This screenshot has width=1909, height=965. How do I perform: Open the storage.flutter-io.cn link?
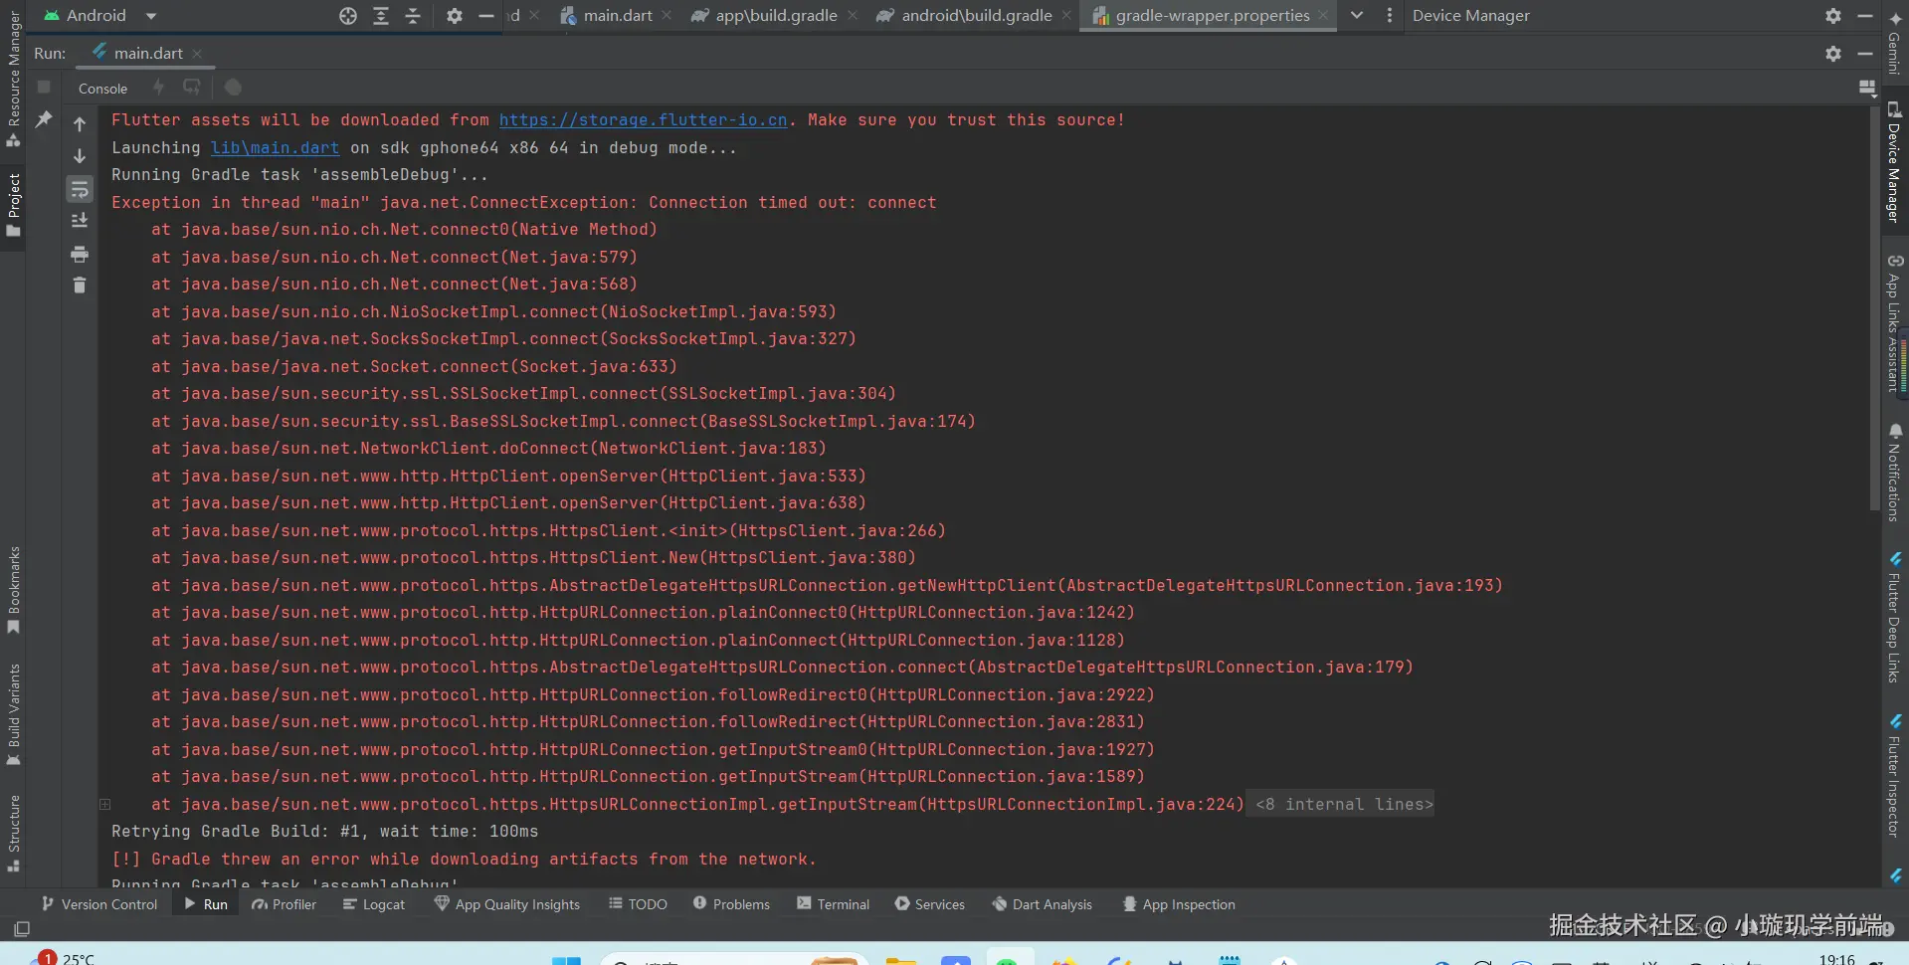coord(643,119)
